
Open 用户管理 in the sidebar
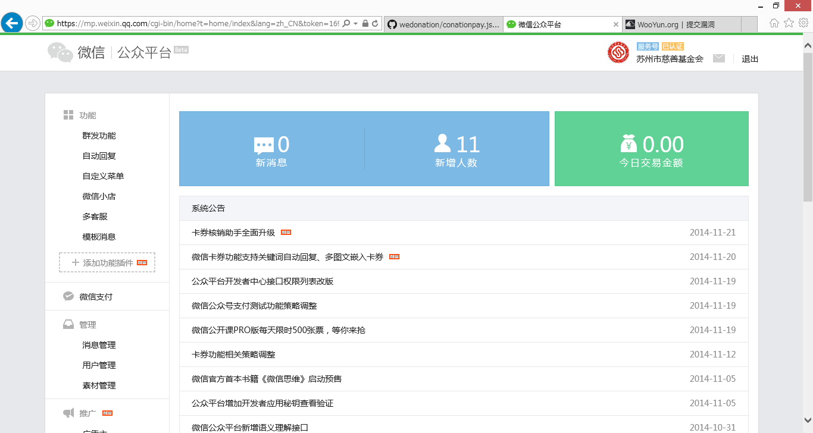(99, 365)
